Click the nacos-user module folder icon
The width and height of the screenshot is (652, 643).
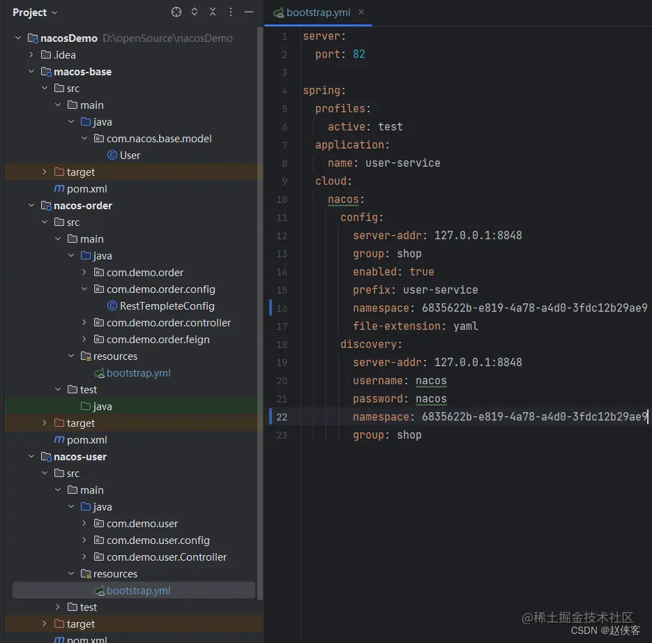coord(46,457)
